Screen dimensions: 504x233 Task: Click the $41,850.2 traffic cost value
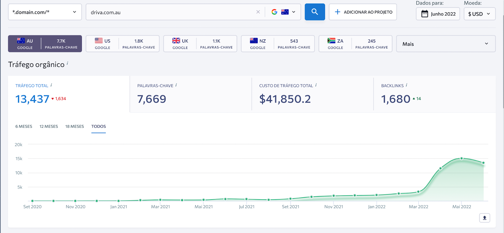[x=285, y=99]
